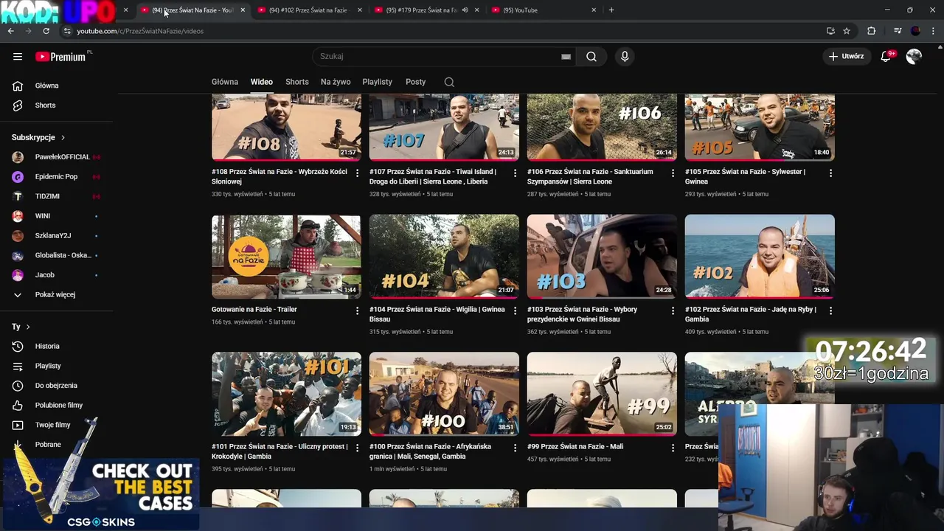Switch to Playlisty channel tab
This screenshot has width=944, height=531.
378,82
